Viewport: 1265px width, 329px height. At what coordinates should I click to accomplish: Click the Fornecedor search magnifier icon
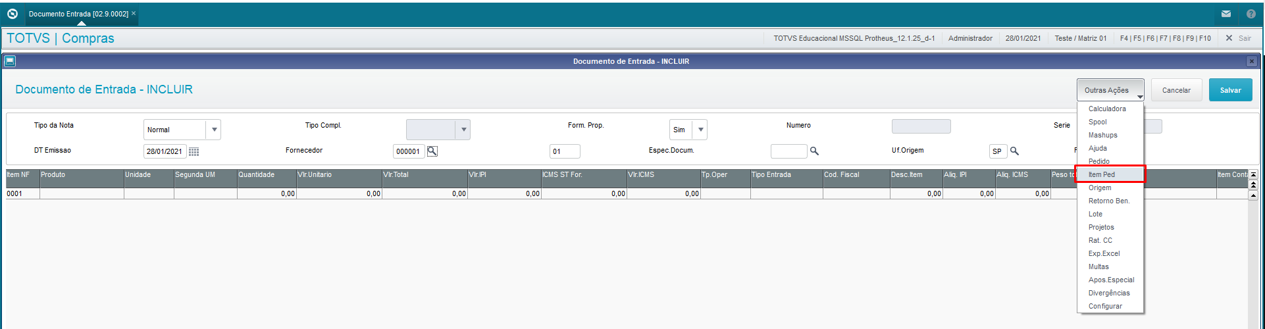[432, 151]
